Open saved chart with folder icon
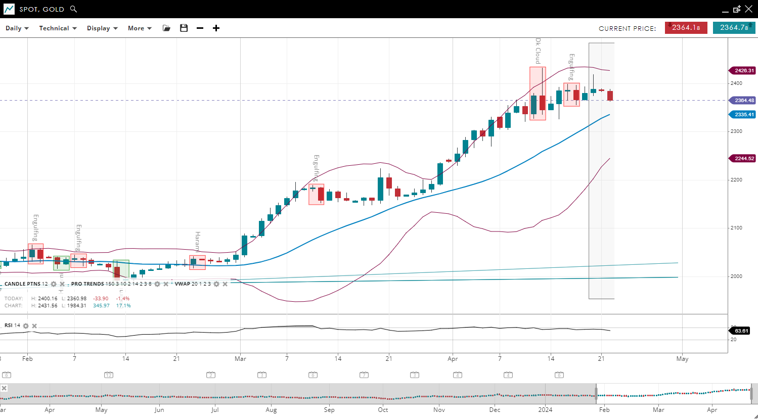The width and height of the screenshot is (758, 419). click(166, 28)
